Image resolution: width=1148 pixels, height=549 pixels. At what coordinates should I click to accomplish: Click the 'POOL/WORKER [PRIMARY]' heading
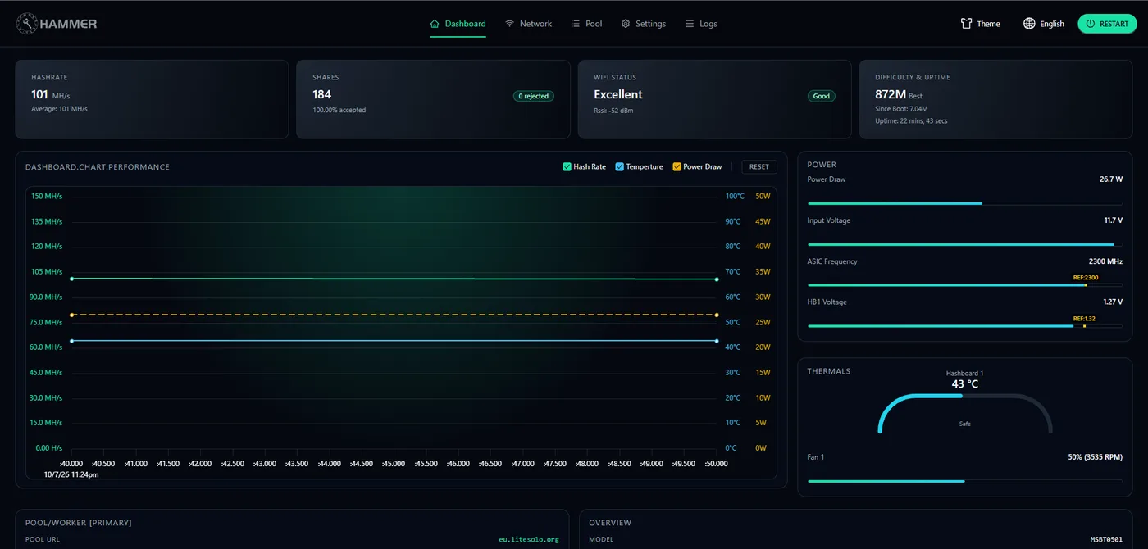[x=79, y=523]
